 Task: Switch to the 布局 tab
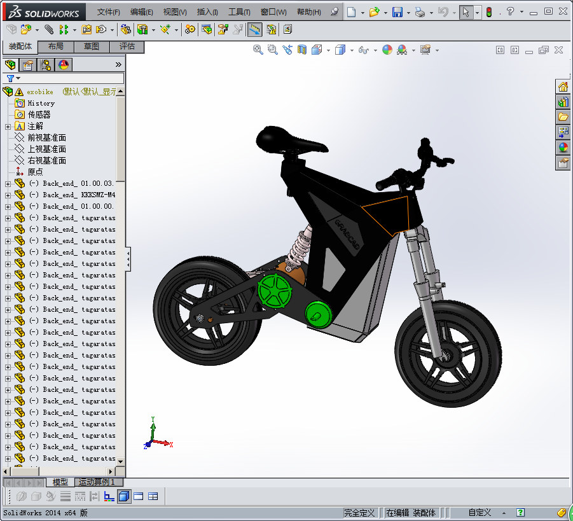click(x=56, y=46)
